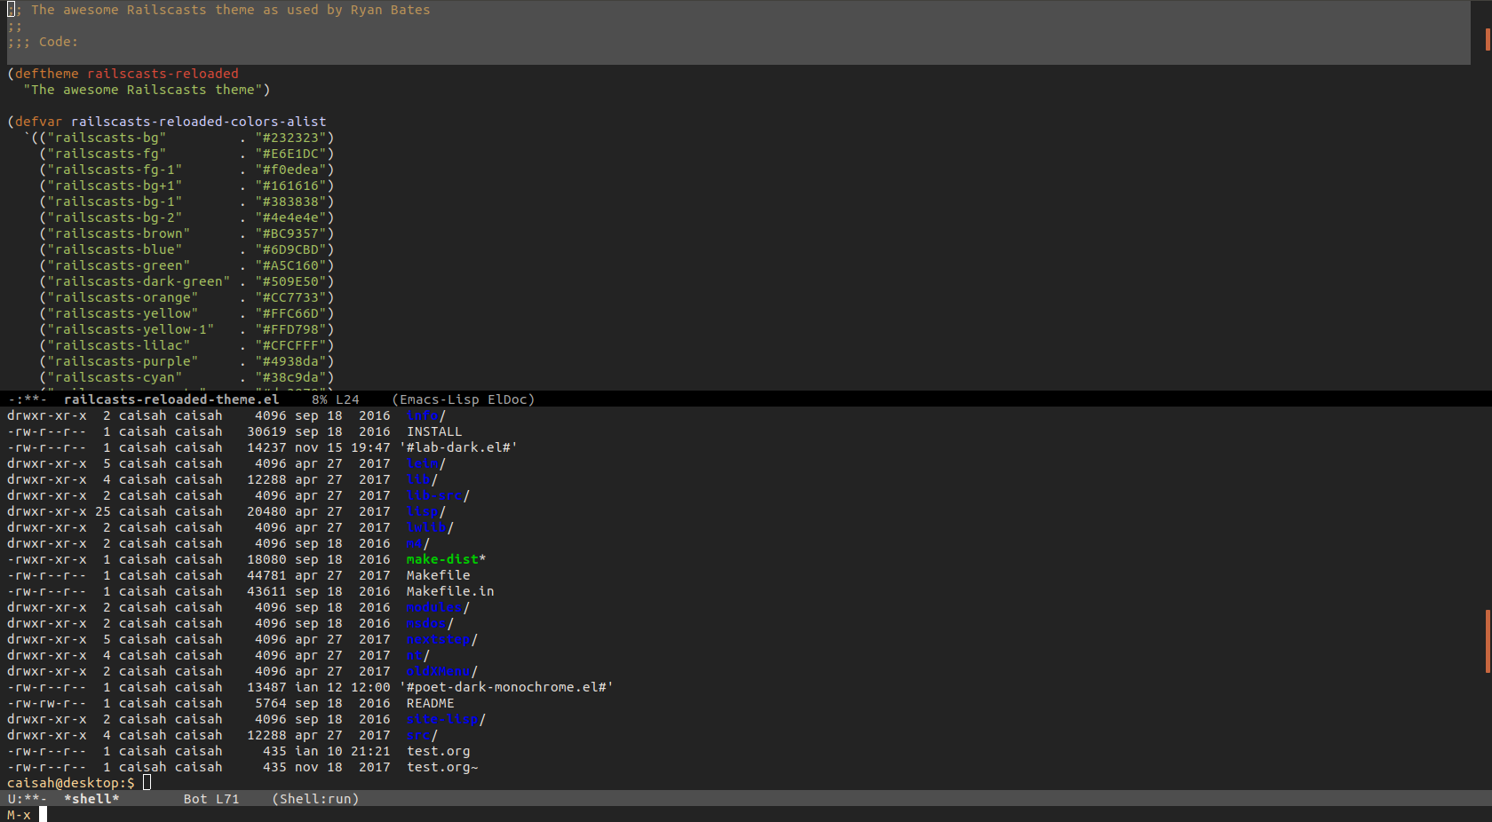Click the nt/ directory name
Viewport: 1492px width, 822px height.
(x=418, y=655)
